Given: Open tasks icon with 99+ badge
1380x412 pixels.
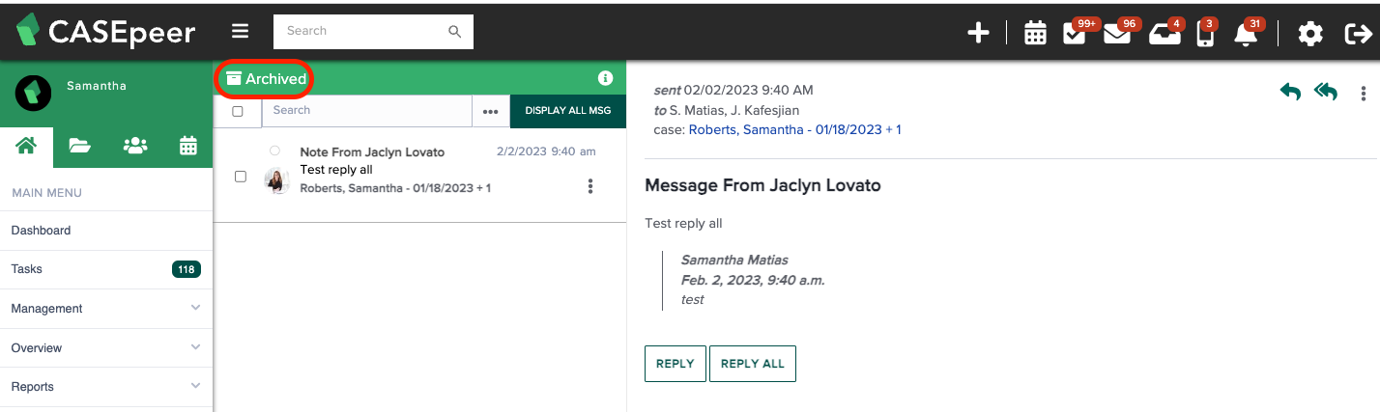Looking at the screenshot, I should (1074, 34).
